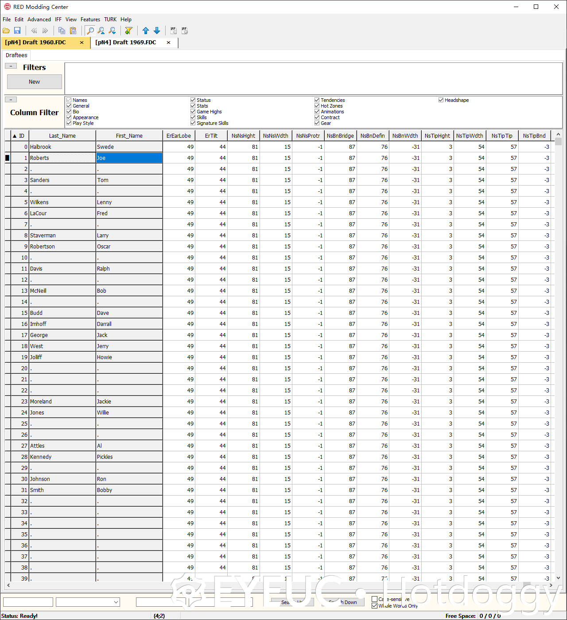Select the Last_Name cell Wilkens
Viewport: 567px width, 620px height.
(x=62, y=202)
